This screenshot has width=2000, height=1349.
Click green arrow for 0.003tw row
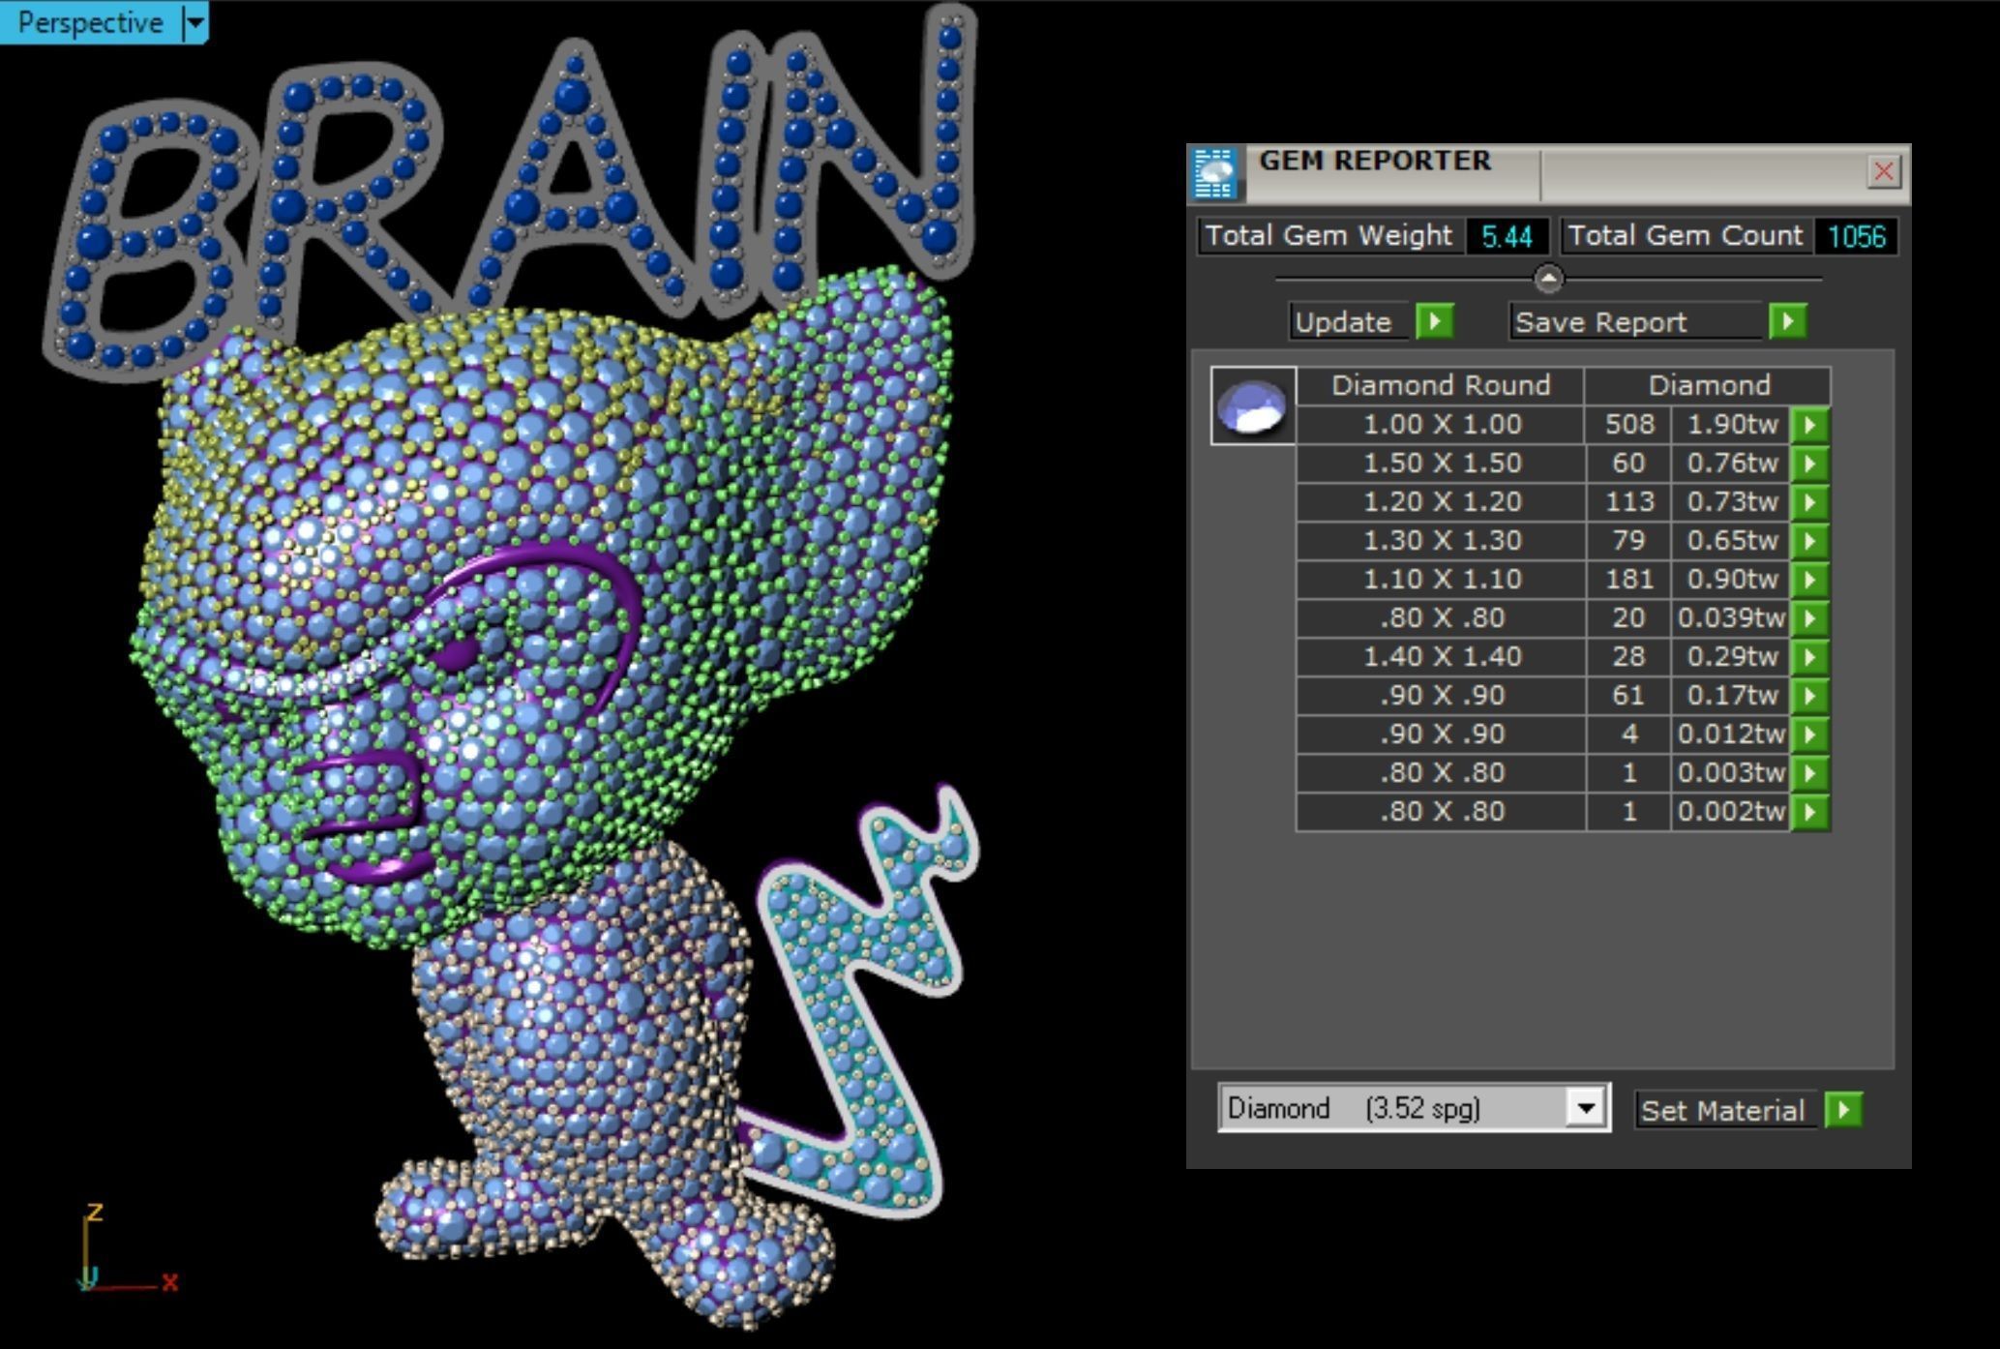1809,773
